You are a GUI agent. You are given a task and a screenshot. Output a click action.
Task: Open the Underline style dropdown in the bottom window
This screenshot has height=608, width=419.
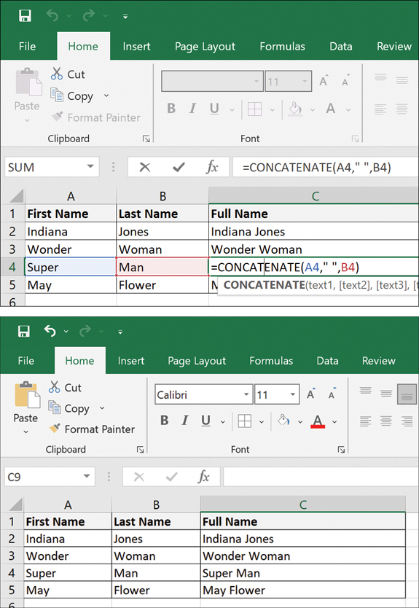(222, 421)
